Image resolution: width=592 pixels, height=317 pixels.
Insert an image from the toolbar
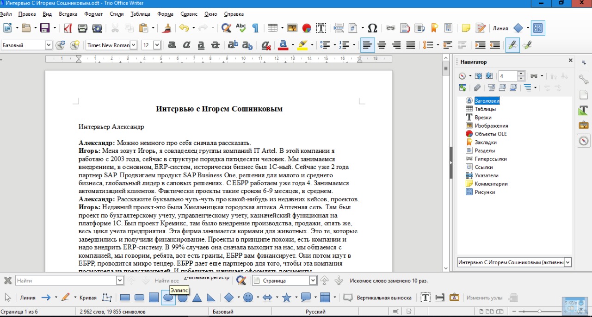tap(292, 28)
